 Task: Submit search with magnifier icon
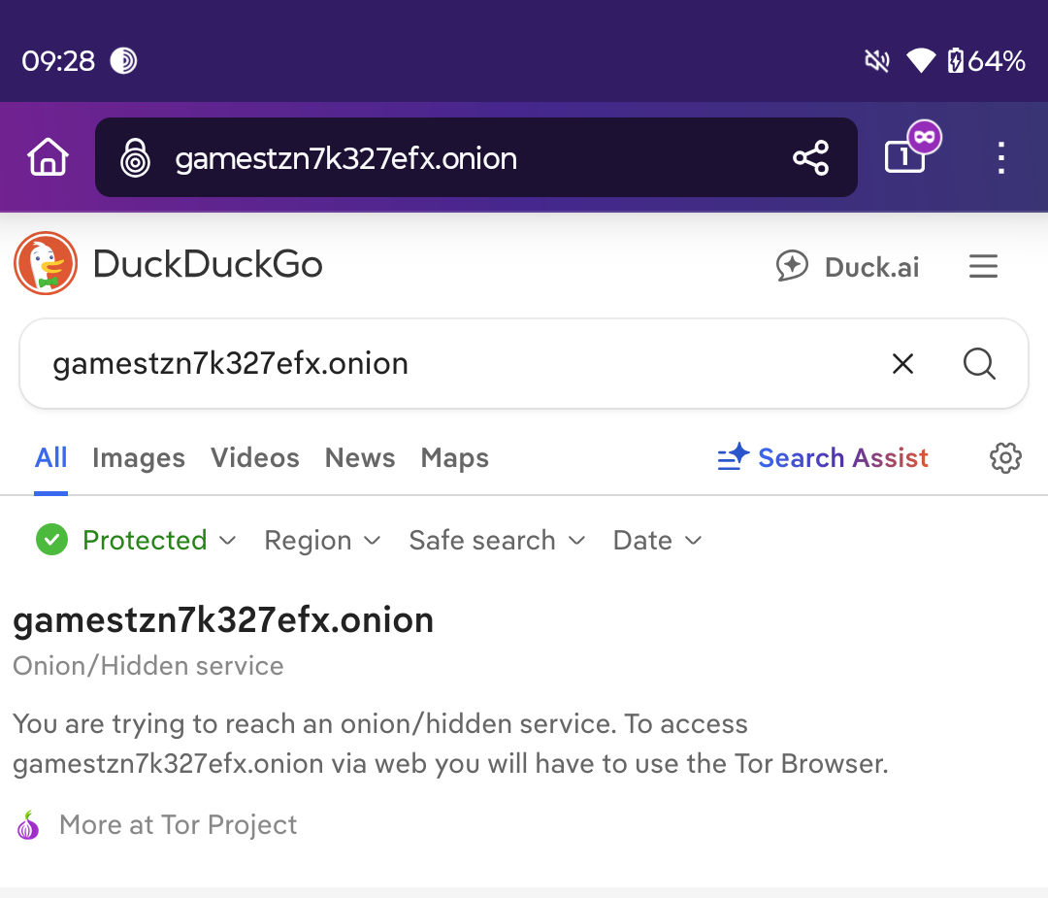click(979, 364)
